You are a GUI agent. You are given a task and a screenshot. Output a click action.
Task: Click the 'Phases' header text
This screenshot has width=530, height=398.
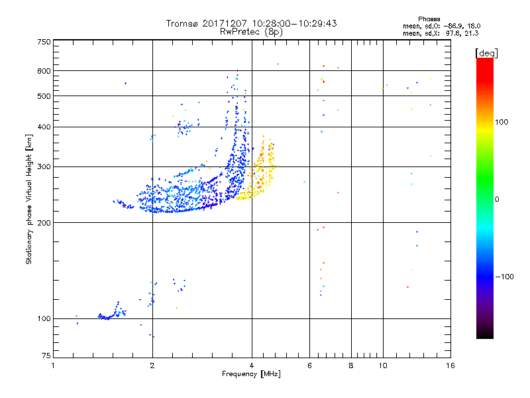tap(429, 19)
